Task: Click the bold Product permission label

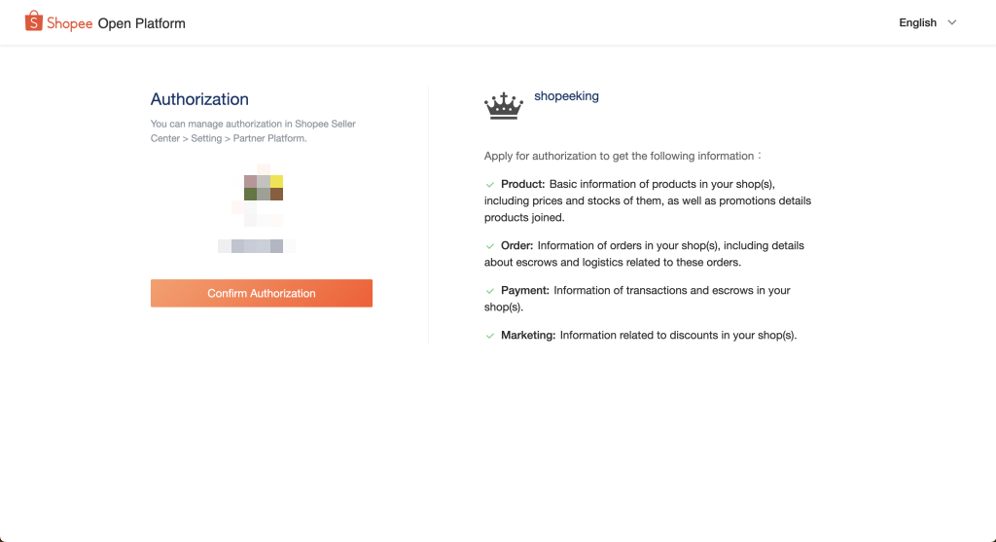Action: click(522, 184)
